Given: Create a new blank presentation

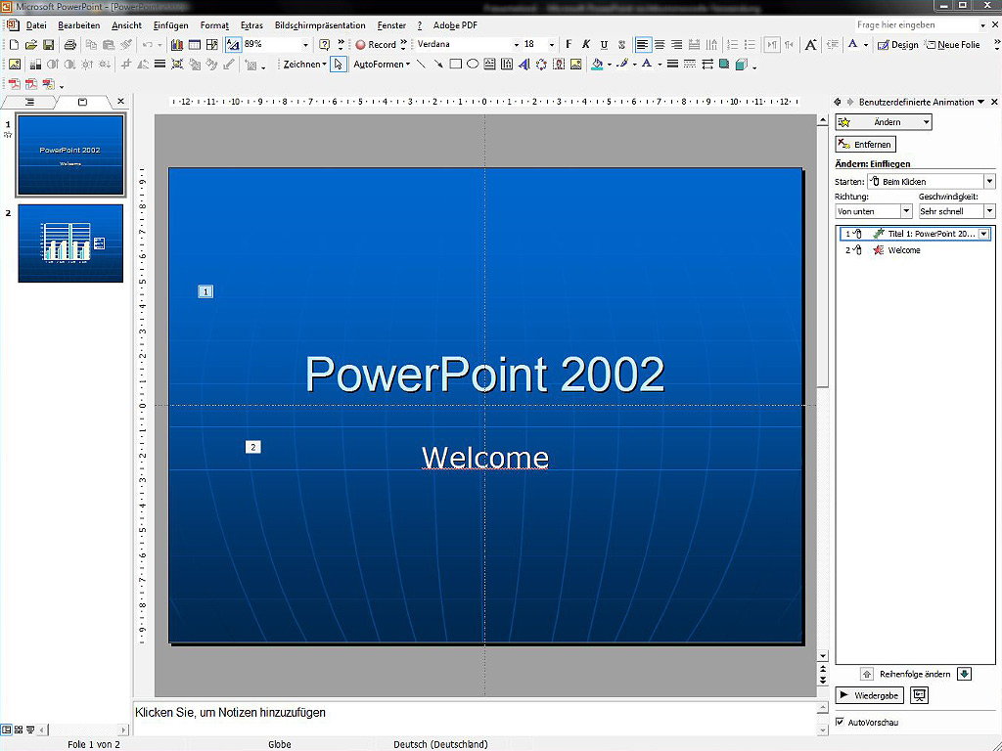Looking at the screenshot, I should [x=14, y=45].
